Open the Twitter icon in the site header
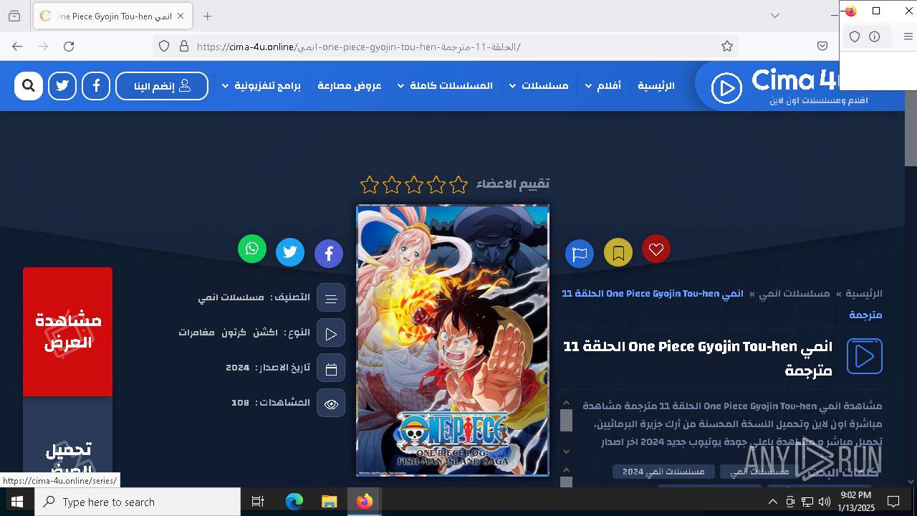917x516 pixels. (x=62, y=86)
